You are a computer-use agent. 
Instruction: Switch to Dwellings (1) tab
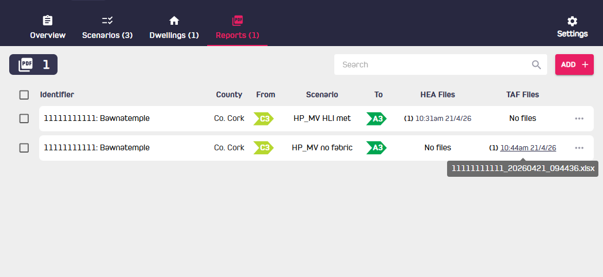point(174,35)
